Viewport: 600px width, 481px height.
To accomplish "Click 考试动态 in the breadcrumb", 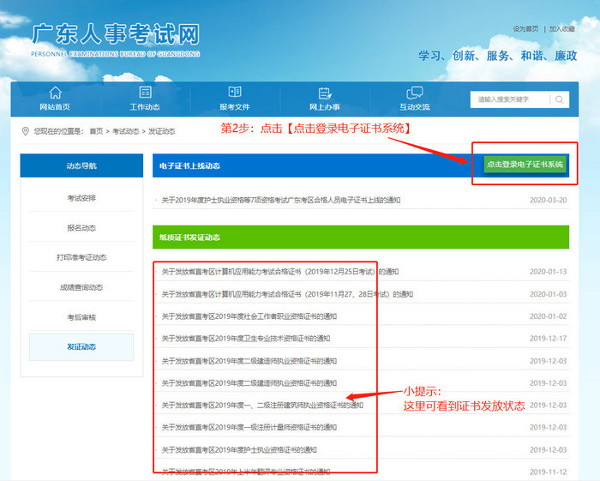I will [125, 131].
